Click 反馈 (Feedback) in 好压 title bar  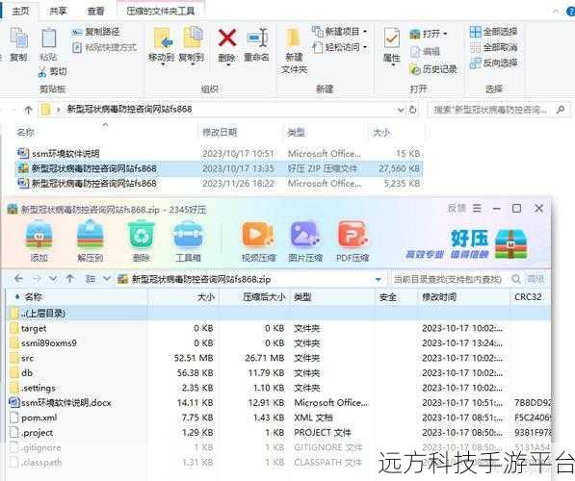pos(457,209)
